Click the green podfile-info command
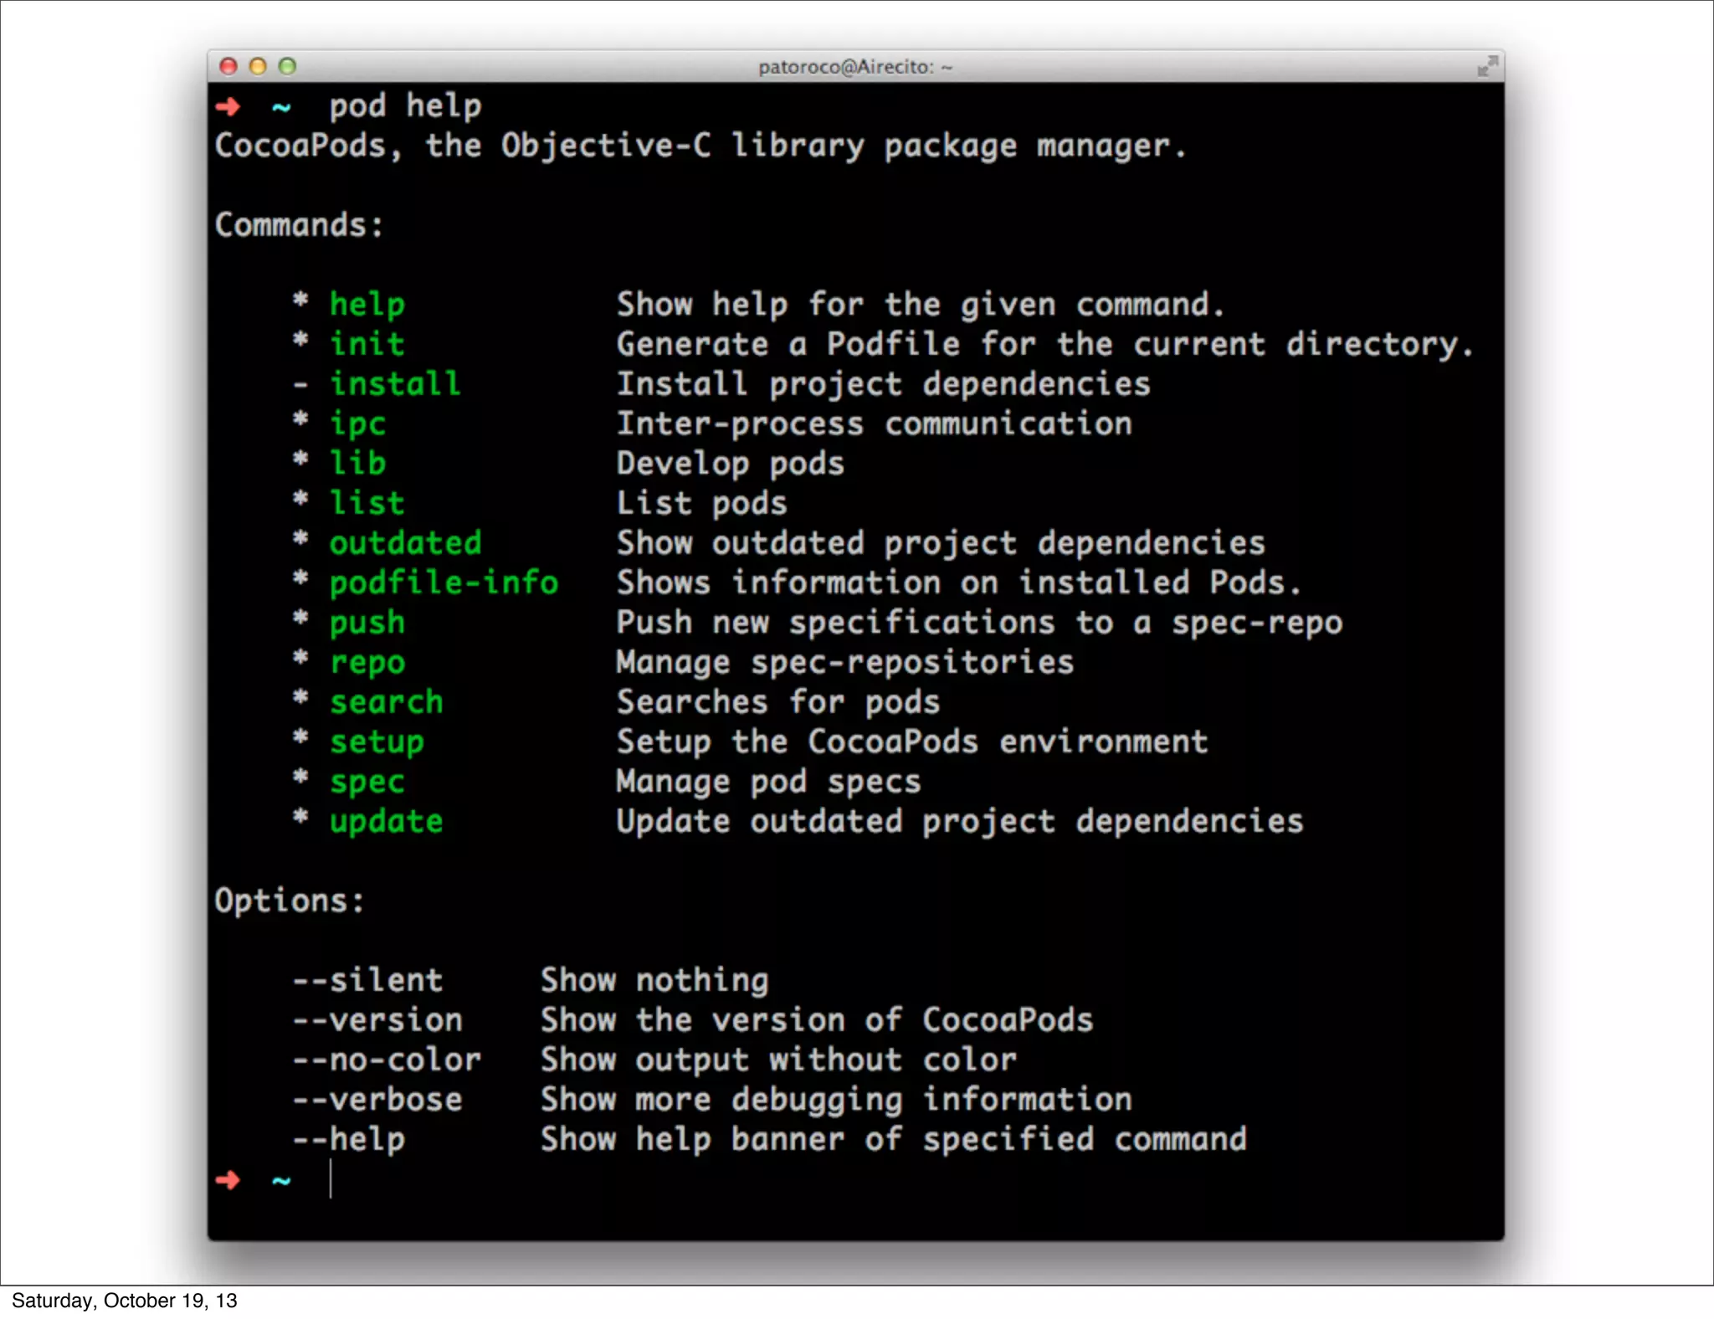Viewport: 1714px width, 1319px height. pyautogui.click(x=444, y=583)
